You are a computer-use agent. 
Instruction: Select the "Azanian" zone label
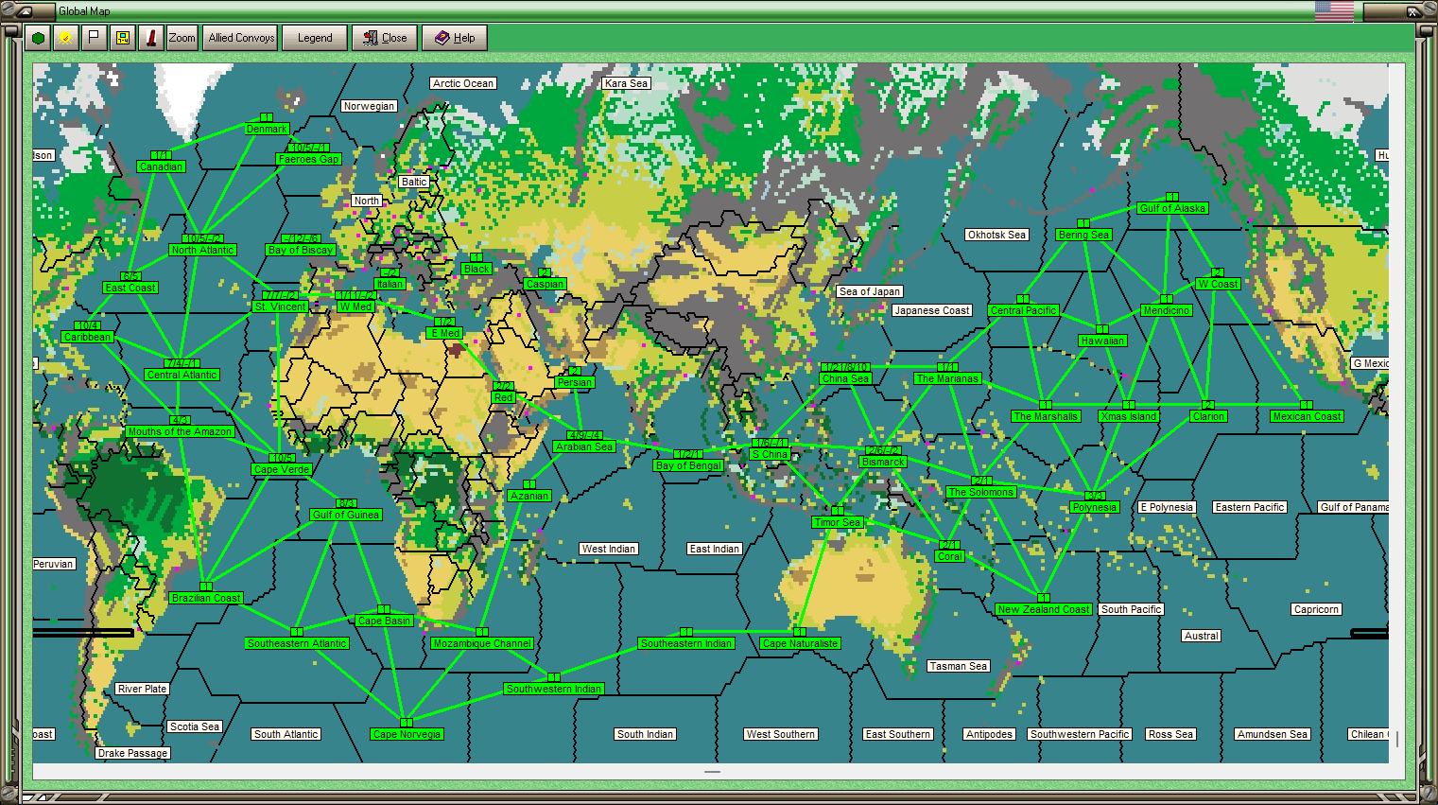pyautogui.click(x=529, y=496)
